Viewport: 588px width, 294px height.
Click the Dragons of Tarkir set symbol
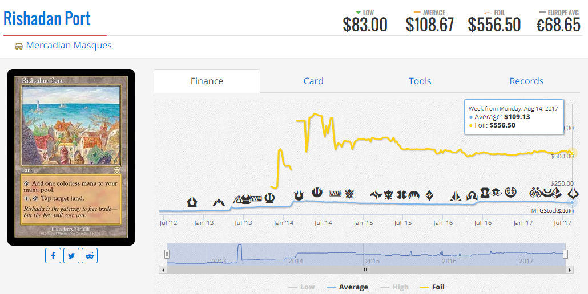click(x=388, y=195)
